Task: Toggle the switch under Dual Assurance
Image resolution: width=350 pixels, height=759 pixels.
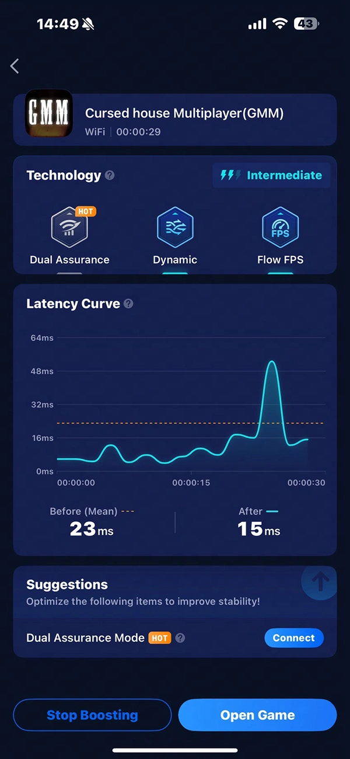Action: click(x=69, y=272)
